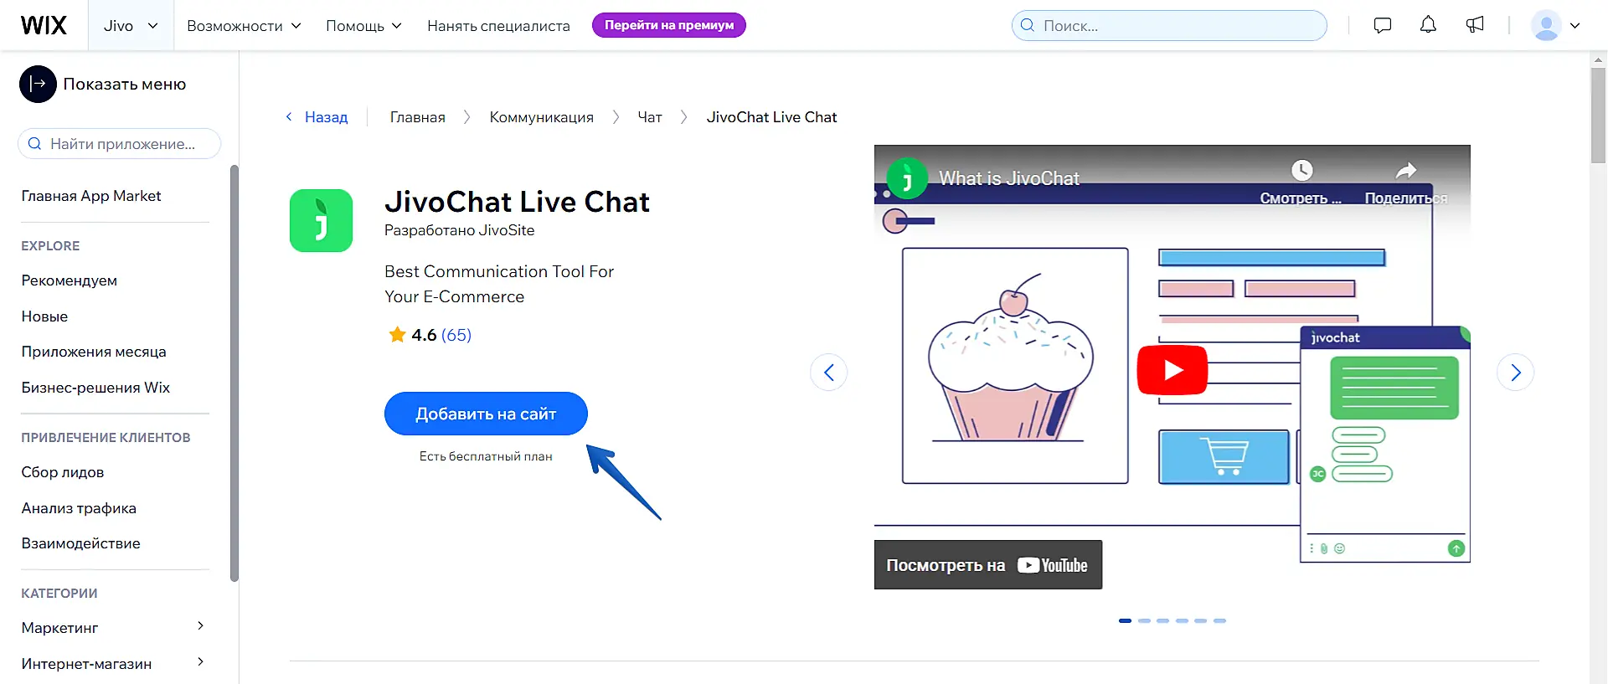Open Взаимодействие in sidebar
This screenshot has height=684, width=1608.
[x=80, y=543]
